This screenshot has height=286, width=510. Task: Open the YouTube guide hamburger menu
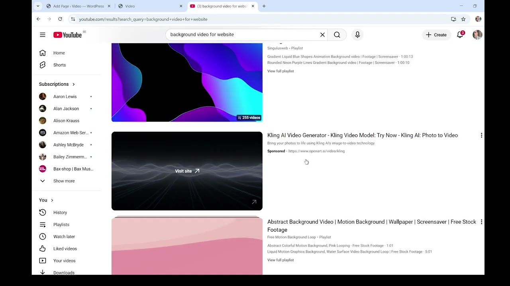(43, 35)
